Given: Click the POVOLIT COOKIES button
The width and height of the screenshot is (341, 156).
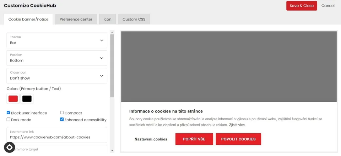Looking at the screenshot, I should (238, 139).
